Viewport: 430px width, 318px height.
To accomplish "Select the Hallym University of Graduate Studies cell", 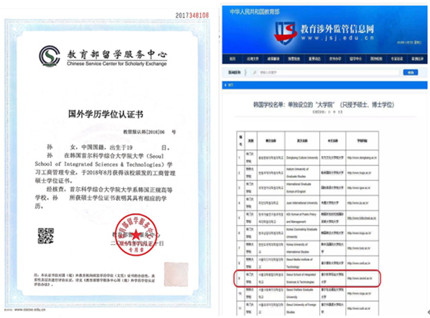I will coord(302,173).
